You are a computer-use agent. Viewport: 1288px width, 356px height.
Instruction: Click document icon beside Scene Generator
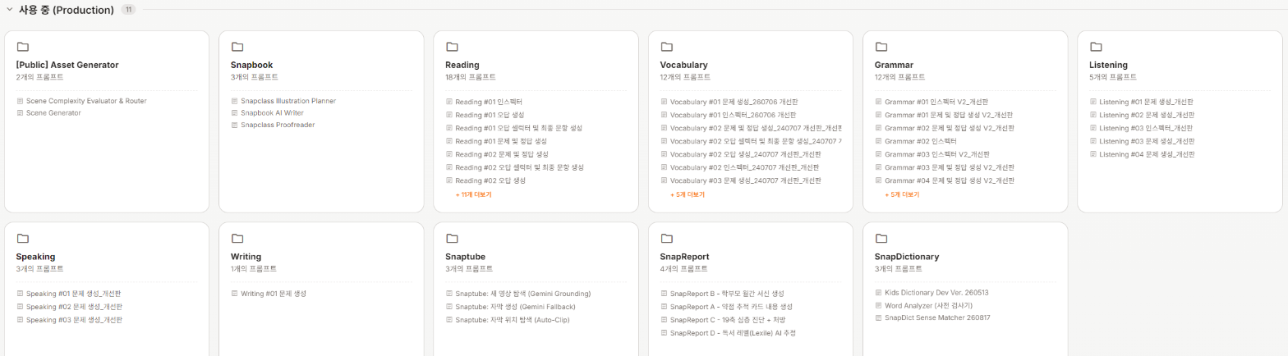click(20, 113)
